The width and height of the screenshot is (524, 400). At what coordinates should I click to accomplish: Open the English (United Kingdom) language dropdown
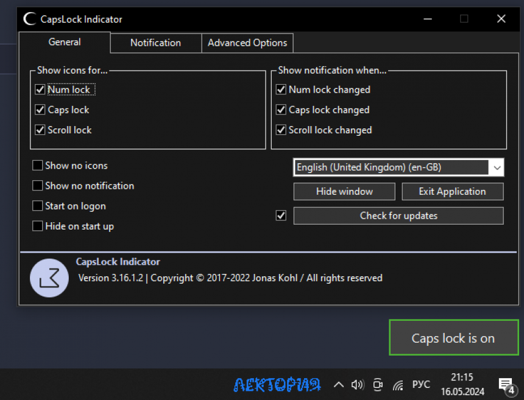pyautogui.click(x=497, y=167)
